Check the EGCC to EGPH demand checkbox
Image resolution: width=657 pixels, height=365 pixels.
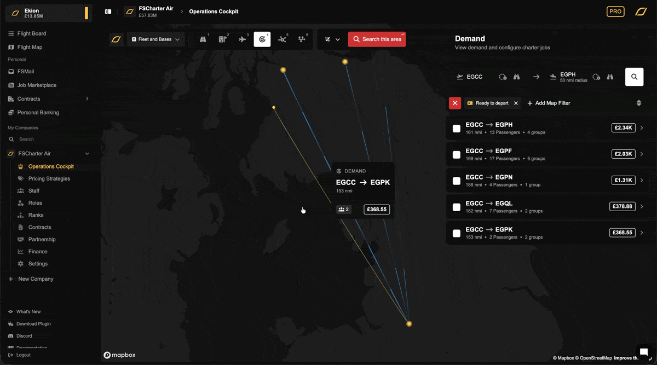[x=457, y=129]
